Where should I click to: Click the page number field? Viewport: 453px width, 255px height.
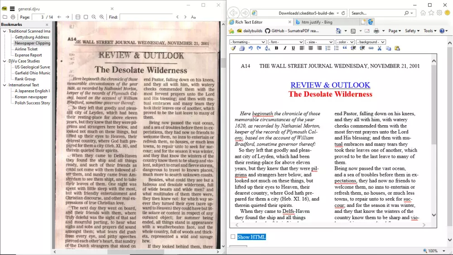tap(39, 17)
